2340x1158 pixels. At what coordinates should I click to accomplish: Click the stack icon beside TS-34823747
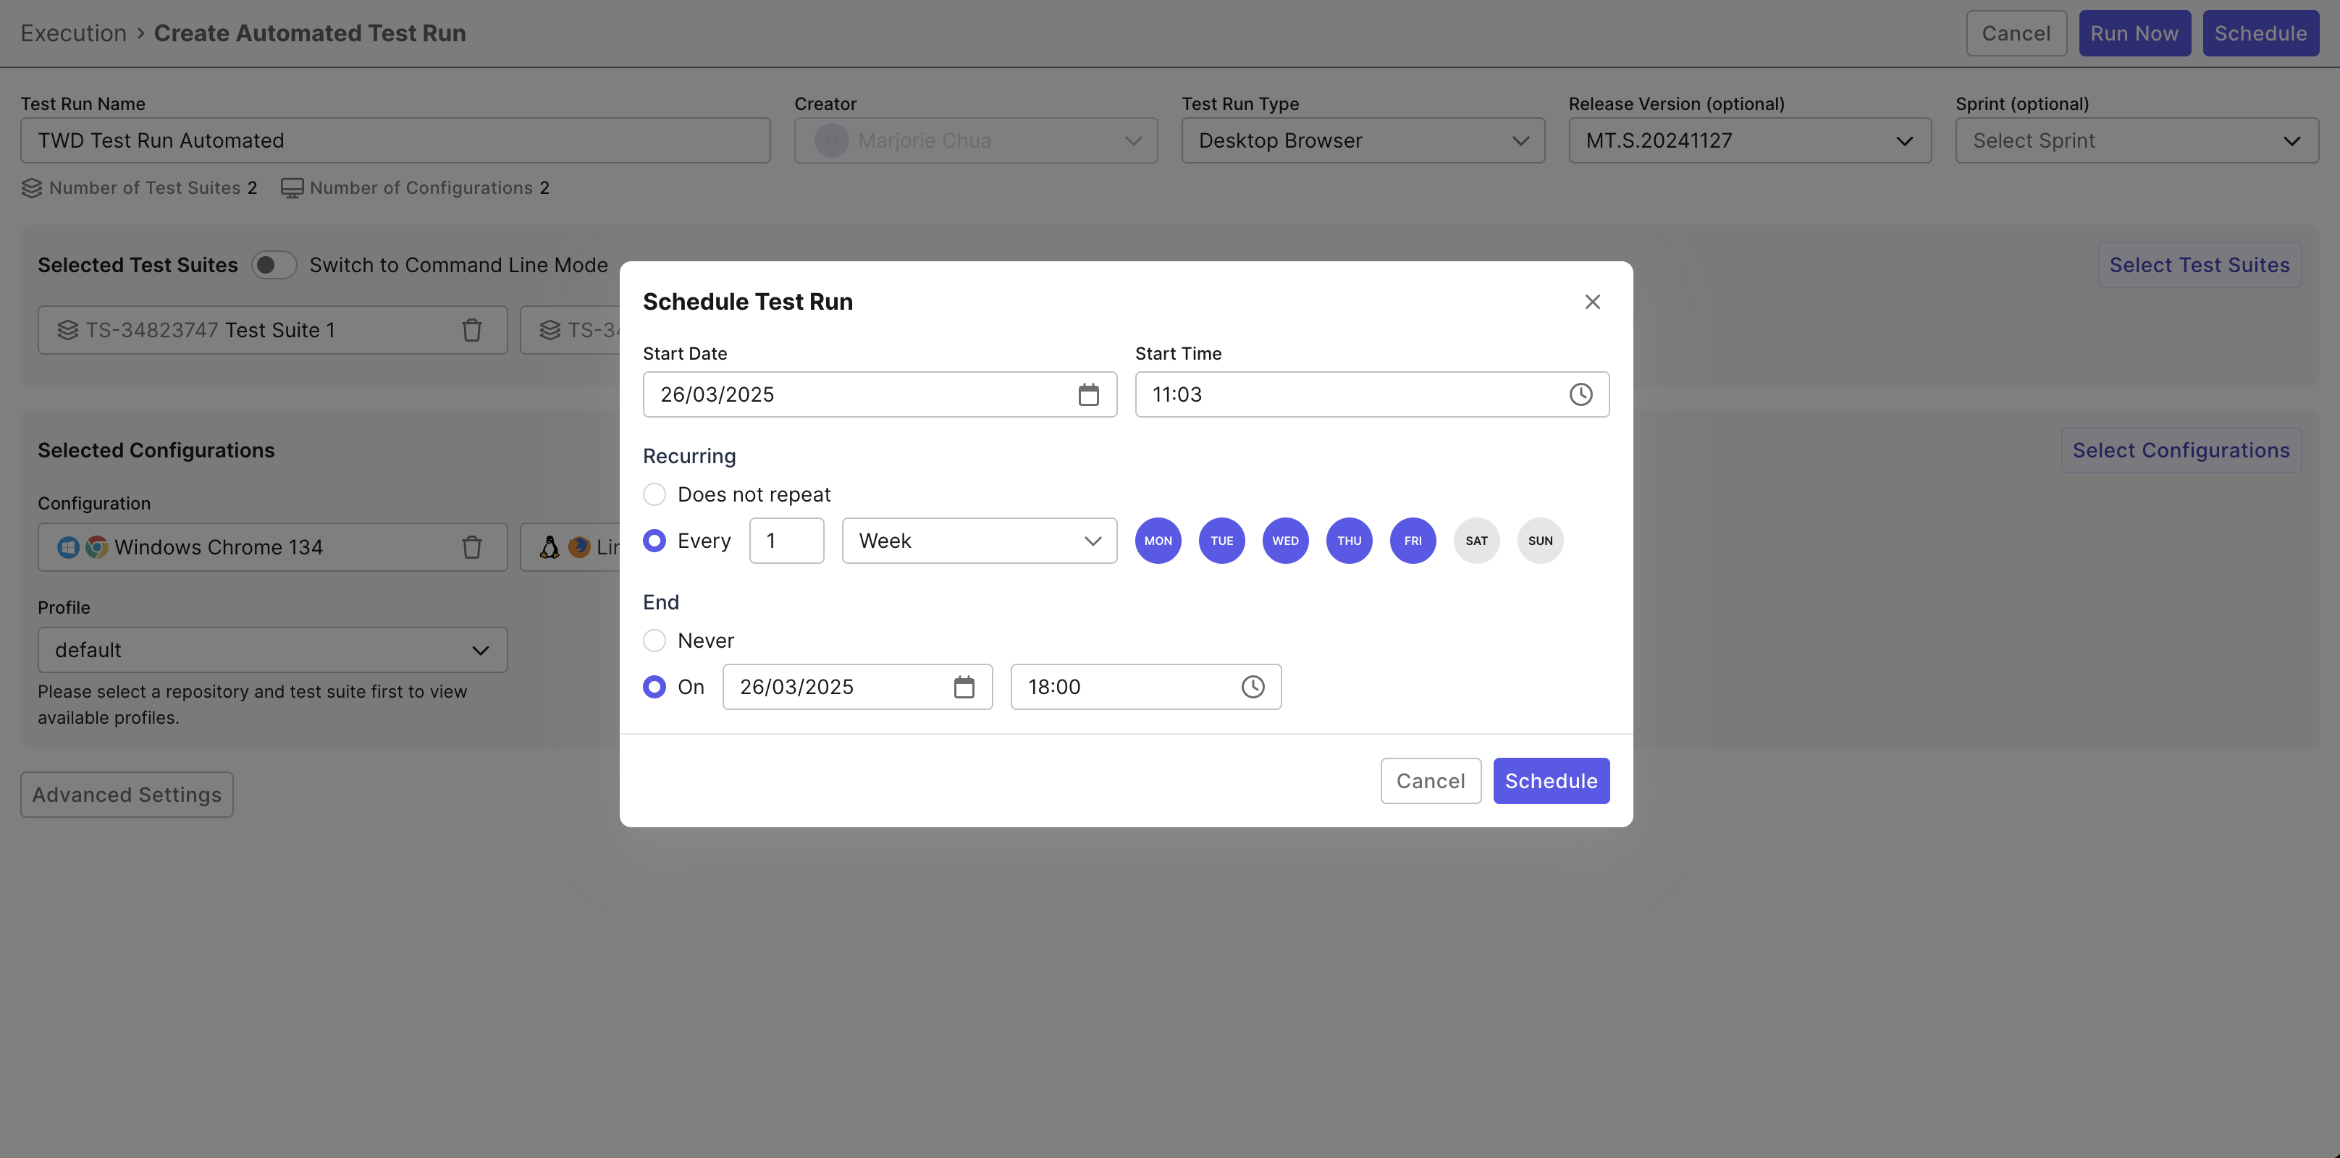68,330
